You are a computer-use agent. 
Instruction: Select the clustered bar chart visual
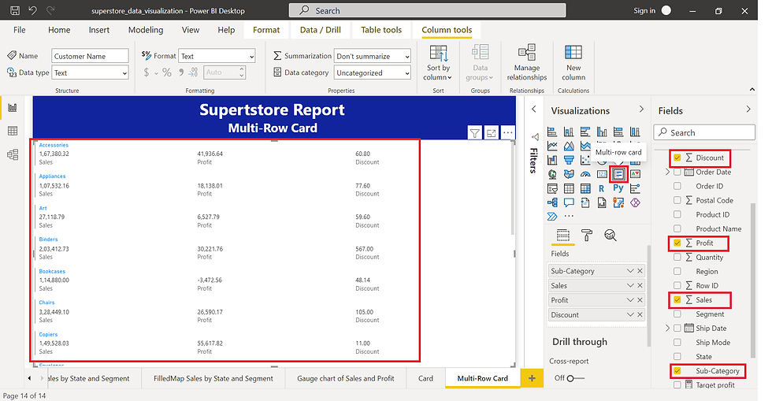point(585,132)
